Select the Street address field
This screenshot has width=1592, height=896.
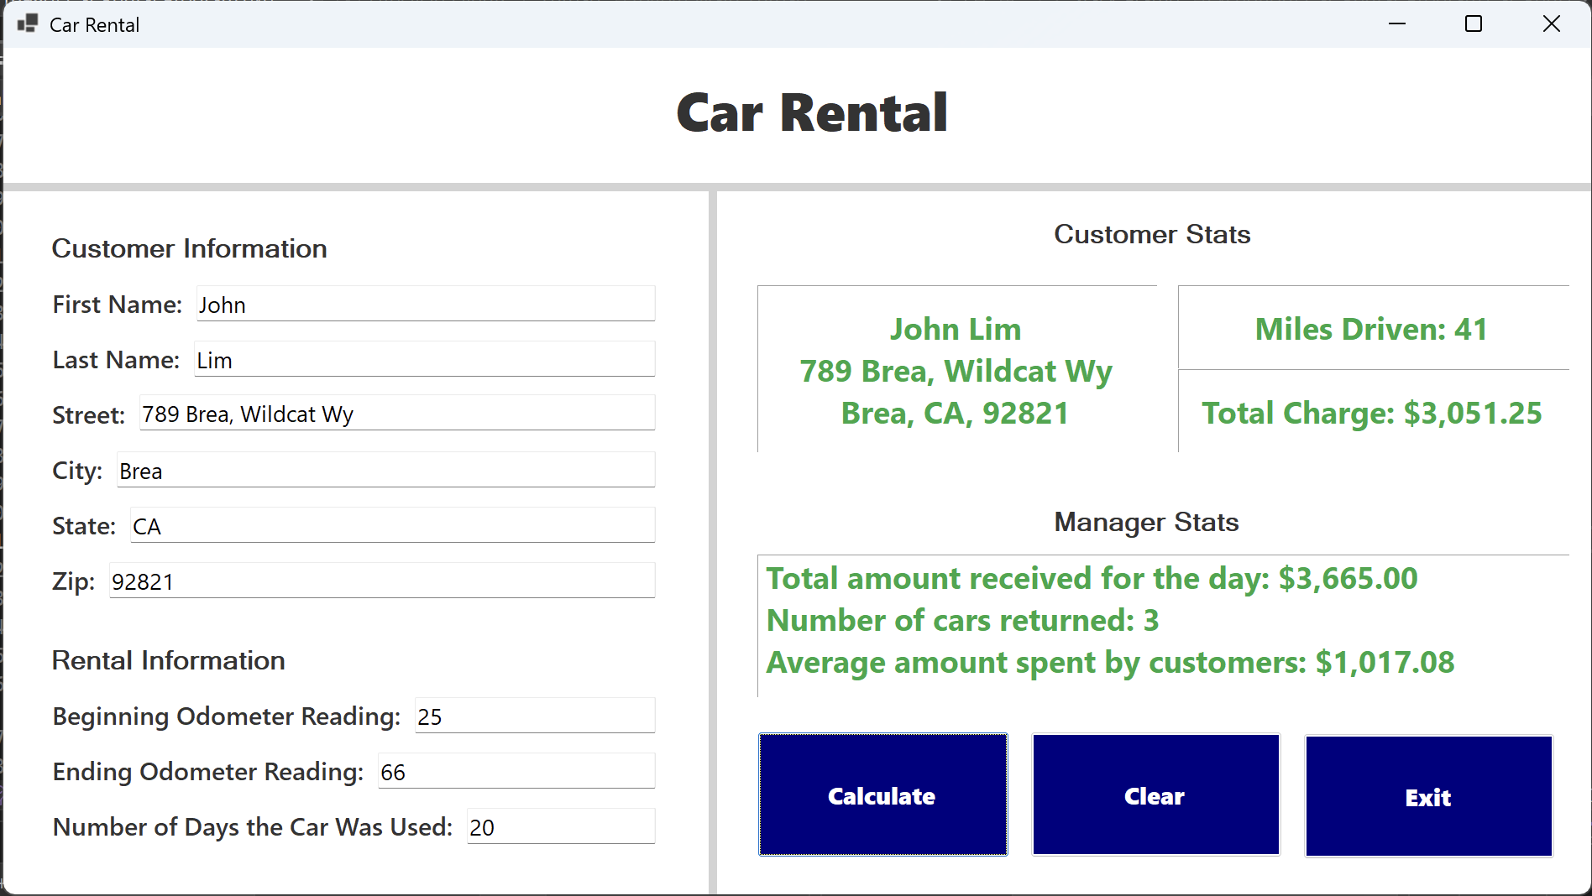coord(396,414)
